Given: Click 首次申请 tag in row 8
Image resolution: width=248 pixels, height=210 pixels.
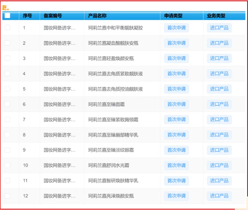Looking at the screenshot, I should (176, 135).
